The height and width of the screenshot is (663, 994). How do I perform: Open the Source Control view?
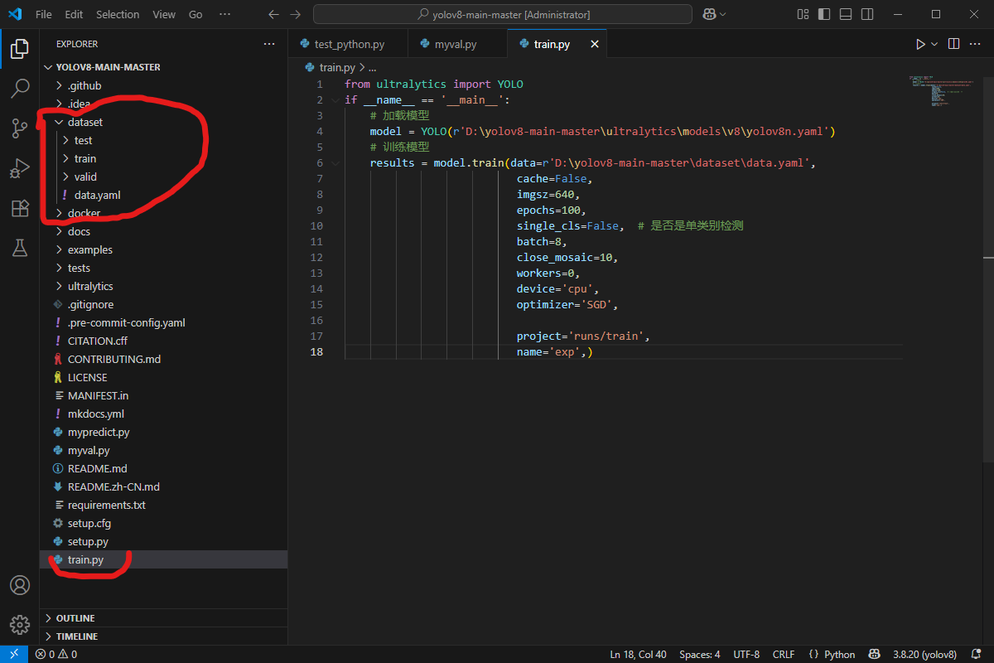20,128
